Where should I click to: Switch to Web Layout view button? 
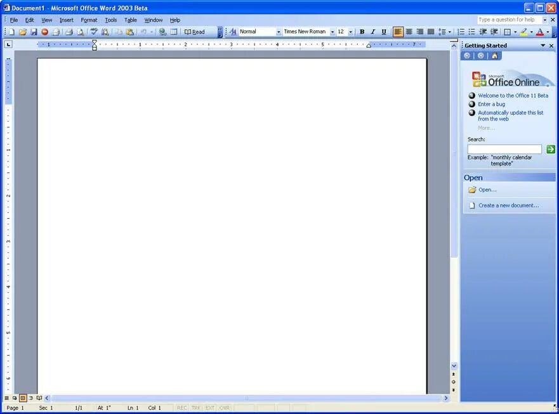15,398
